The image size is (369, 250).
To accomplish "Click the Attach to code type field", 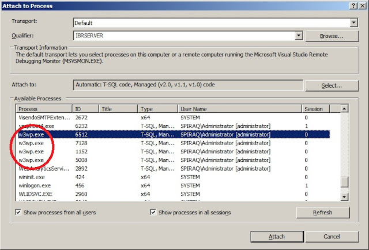I will (188, 85).
